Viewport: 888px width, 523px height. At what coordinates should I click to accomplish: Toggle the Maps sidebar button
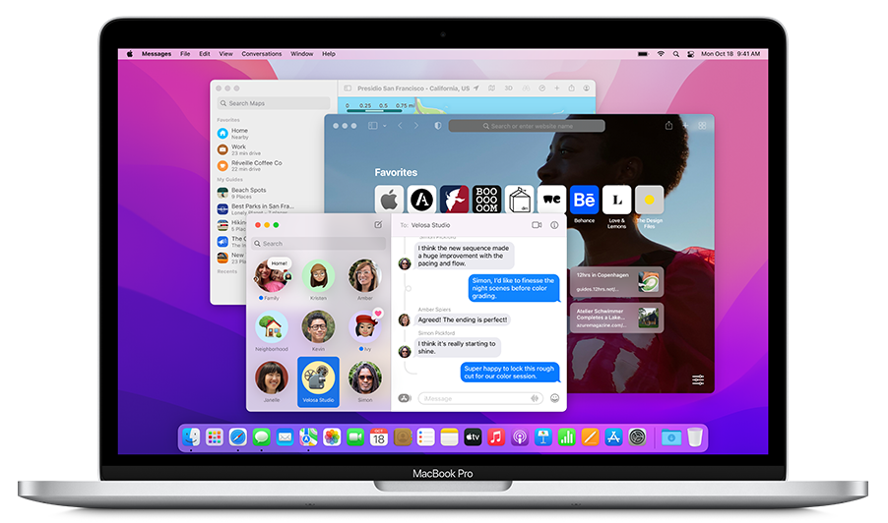348,88
